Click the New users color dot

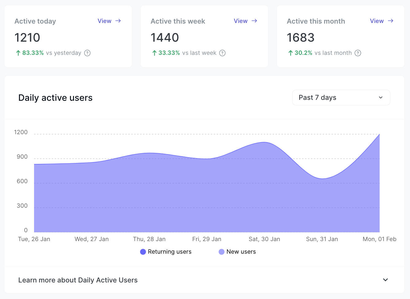coord(222,252)
